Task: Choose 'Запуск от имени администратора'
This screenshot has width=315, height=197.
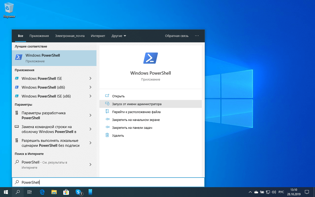Action: 151,104
